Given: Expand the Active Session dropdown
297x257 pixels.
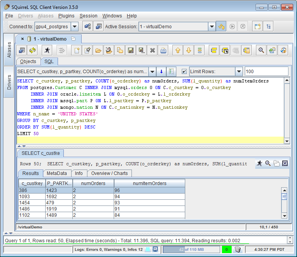Looking at the screenshot, I should [x=212, y=27].
